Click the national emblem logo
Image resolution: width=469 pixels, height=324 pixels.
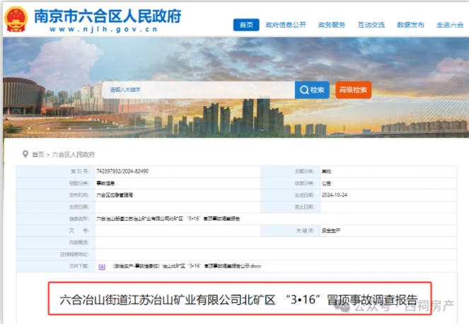[x=17, y=19]
